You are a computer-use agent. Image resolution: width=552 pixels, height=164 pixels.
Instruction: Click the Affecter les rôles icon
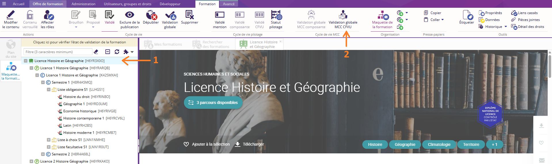pyautogui.click(x=47, y=15)
